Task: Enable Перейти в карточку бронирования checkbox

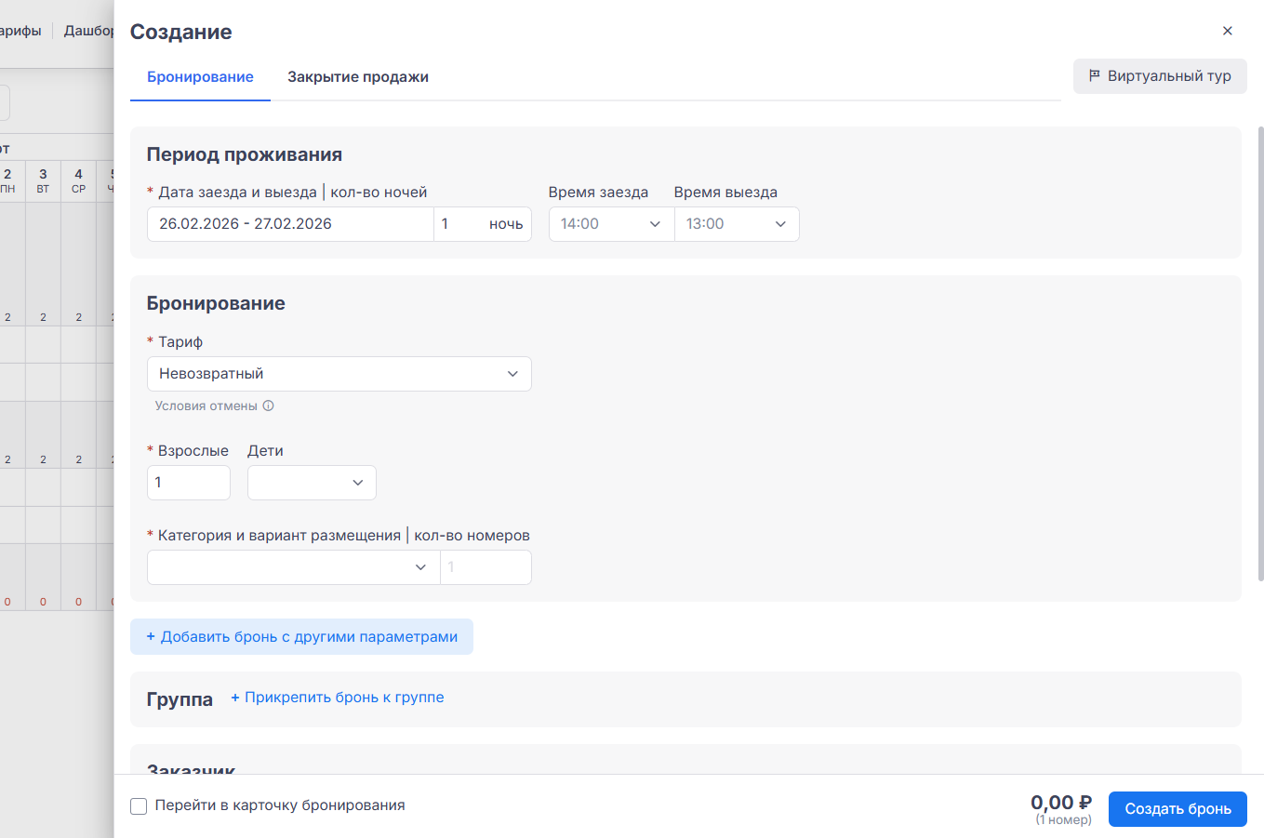Action: (139, 806)
